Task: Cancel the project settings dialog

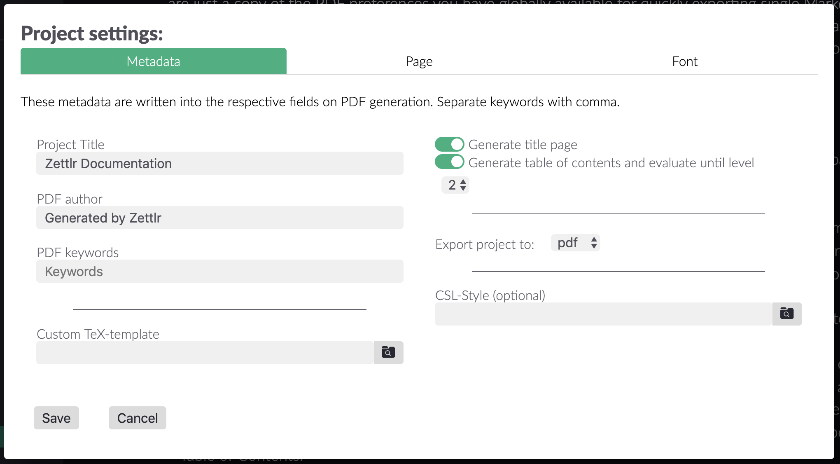Action: coord(137,418)
